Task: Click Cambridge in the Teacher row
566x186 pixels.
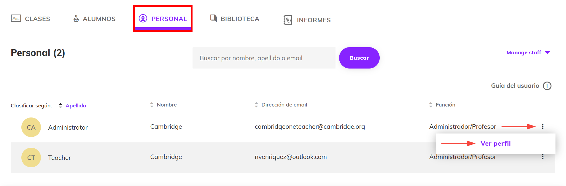Action: point(166,157)
